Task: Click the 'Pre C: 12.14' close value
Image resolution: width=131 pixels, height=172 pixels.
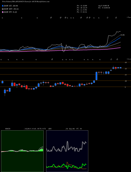Action: [82, 12]
